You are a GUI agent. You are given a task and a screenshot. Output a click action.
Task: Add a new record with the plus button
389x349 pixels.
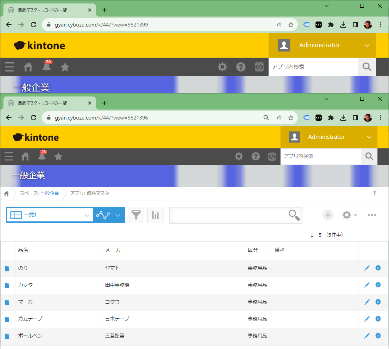point(328,215)
